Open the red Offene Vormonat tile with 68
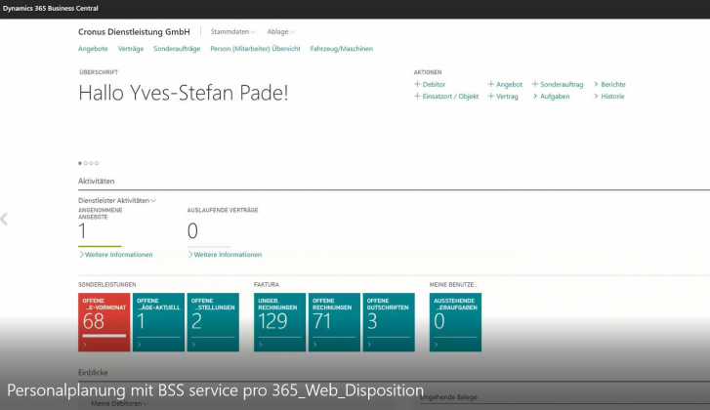 pos(104,322)
